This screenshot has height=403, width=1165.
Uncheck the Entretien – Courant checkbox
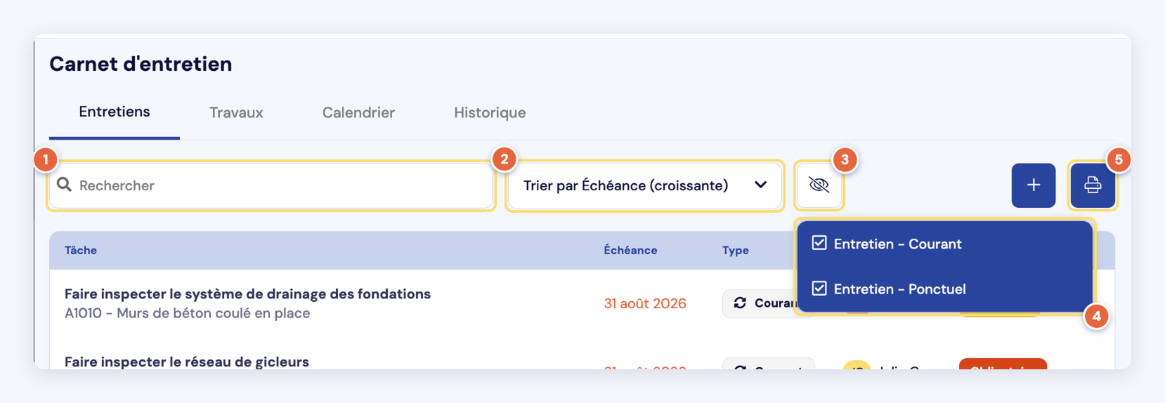(819, 243)
